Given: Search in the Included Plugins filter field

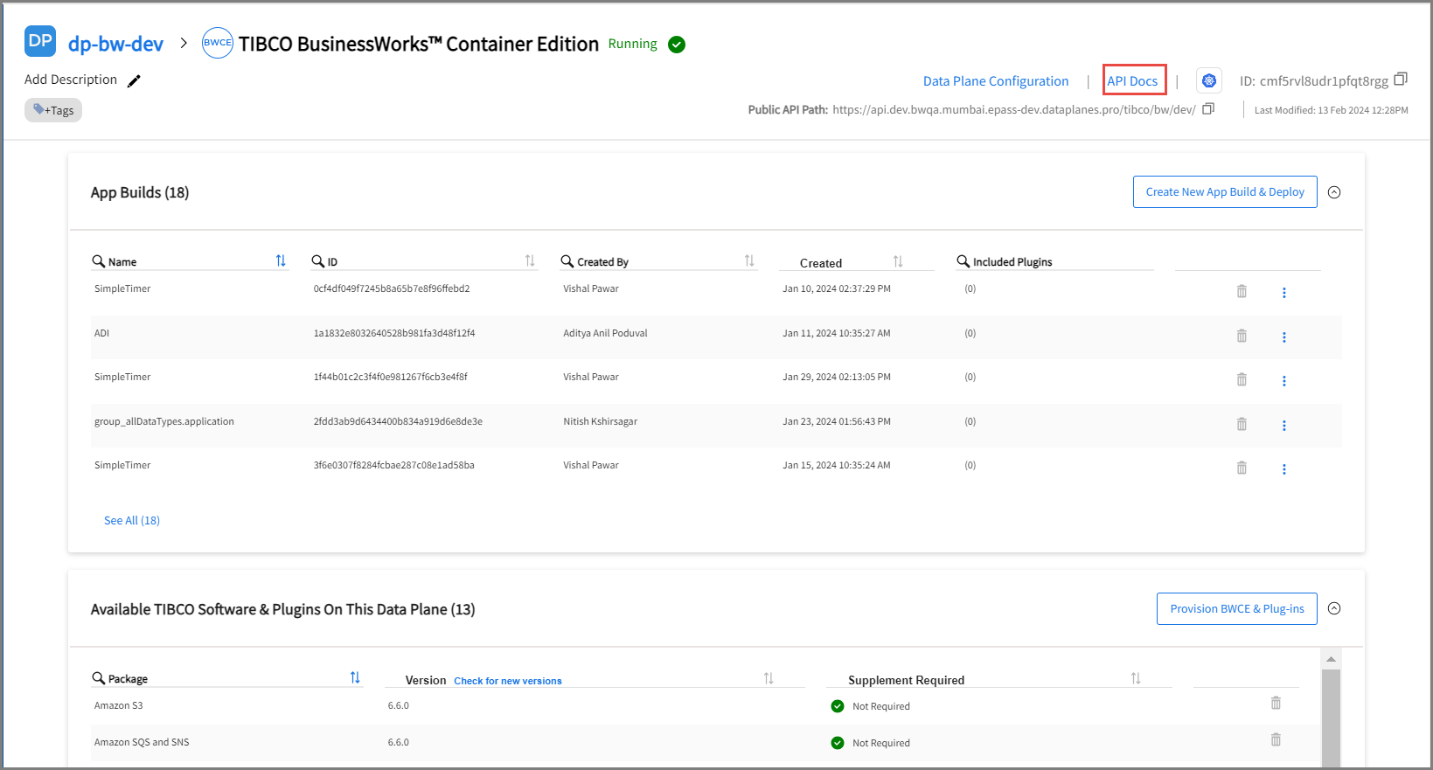Looking at the screenshot, I should click(x=1054, y=261).
